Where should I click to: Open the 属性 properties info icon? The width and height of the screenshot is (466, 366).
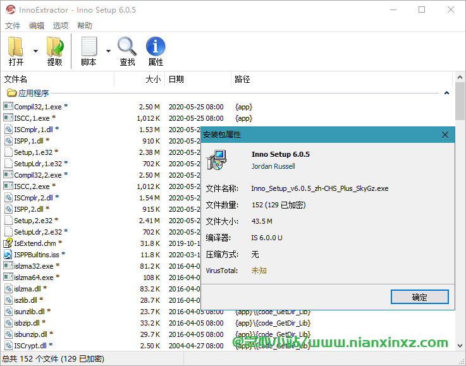point(156,46)
